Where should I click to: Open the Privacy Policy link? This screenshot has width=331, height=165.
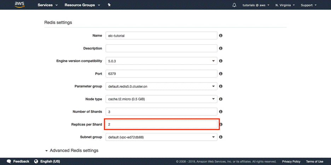tap(291, 161)
